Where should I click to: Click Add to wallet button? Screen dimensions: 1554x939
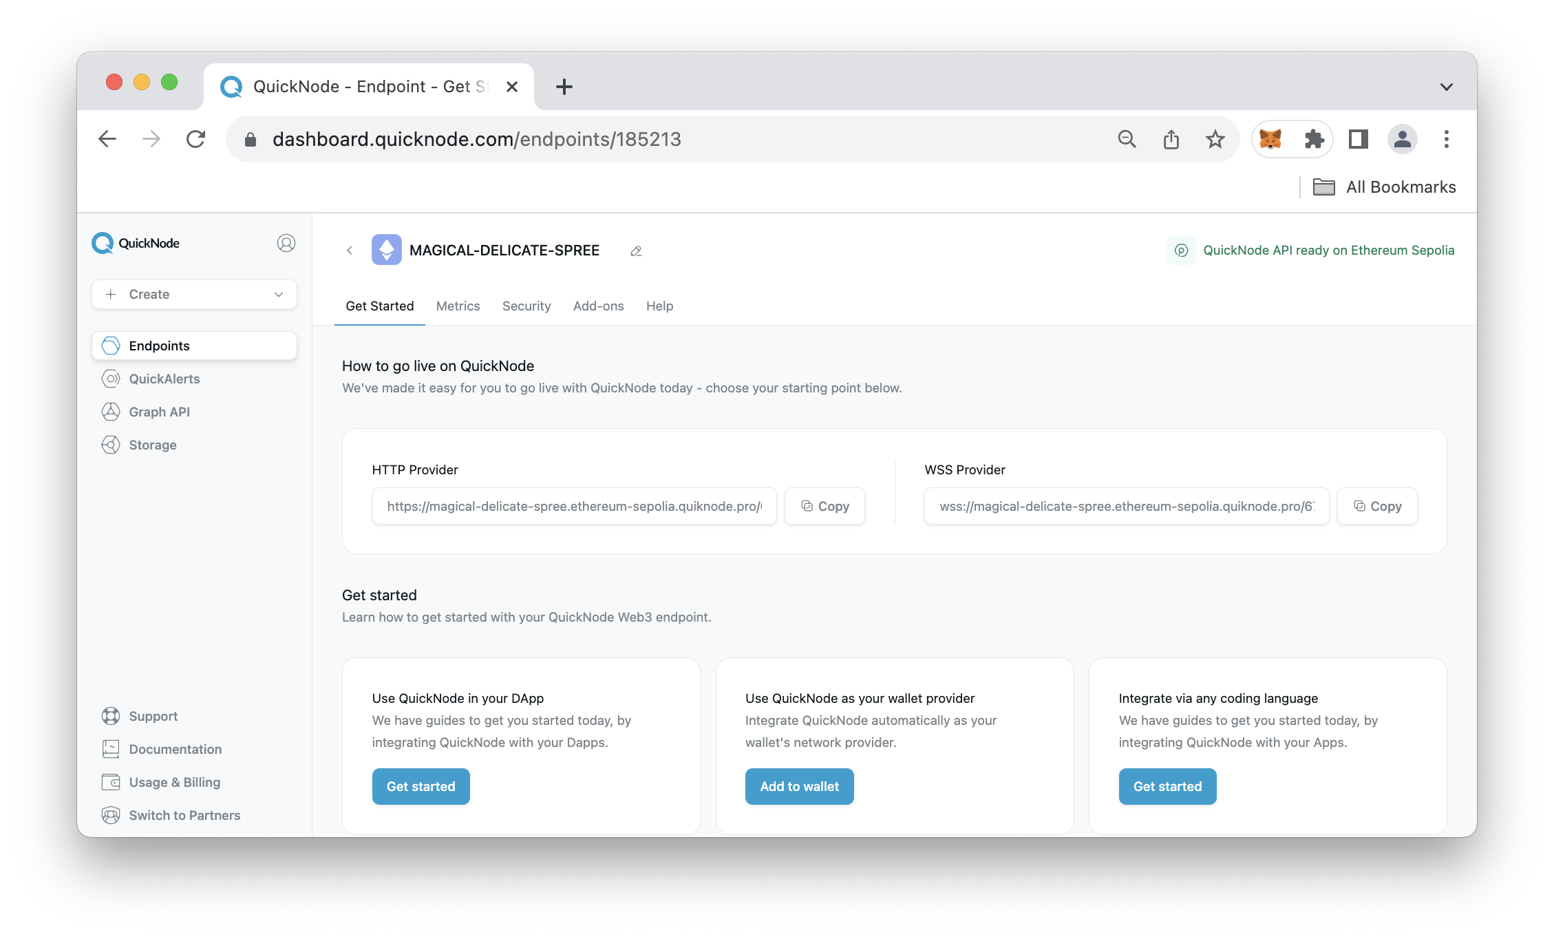(x=799, y=786)
